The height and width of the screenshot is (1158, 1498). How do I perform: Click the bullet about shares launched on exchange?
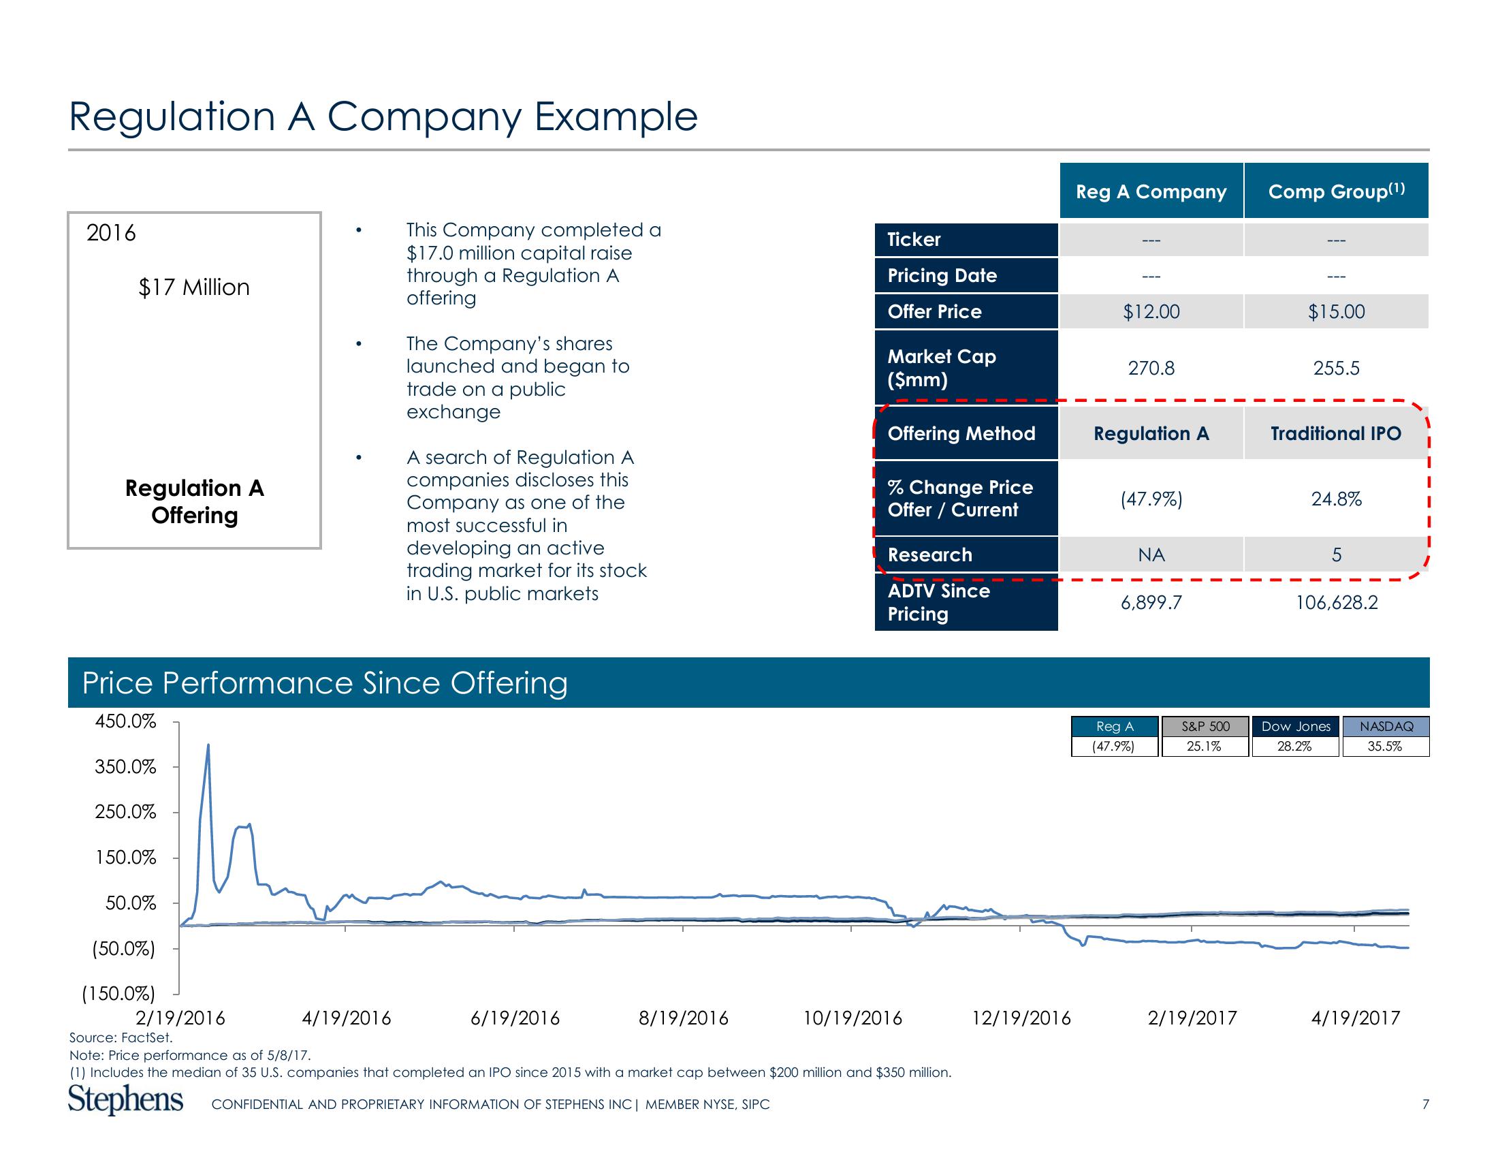pyautogui.click(x=518, y=378)
